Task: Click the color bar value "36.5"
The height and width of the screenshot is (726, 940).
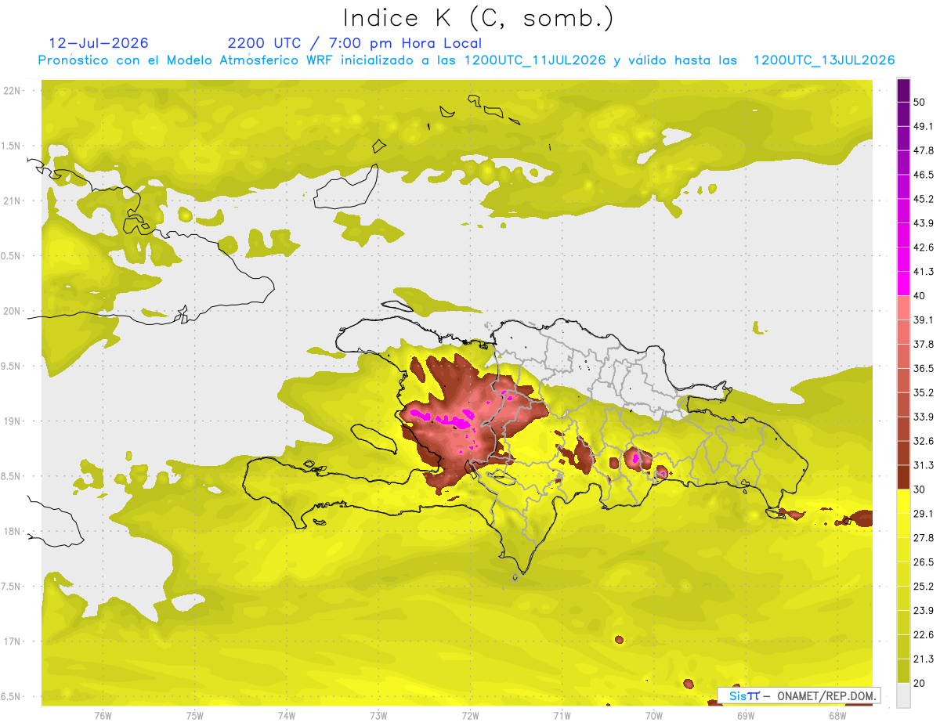Action: pyautogui.click(x=924, y=368)
